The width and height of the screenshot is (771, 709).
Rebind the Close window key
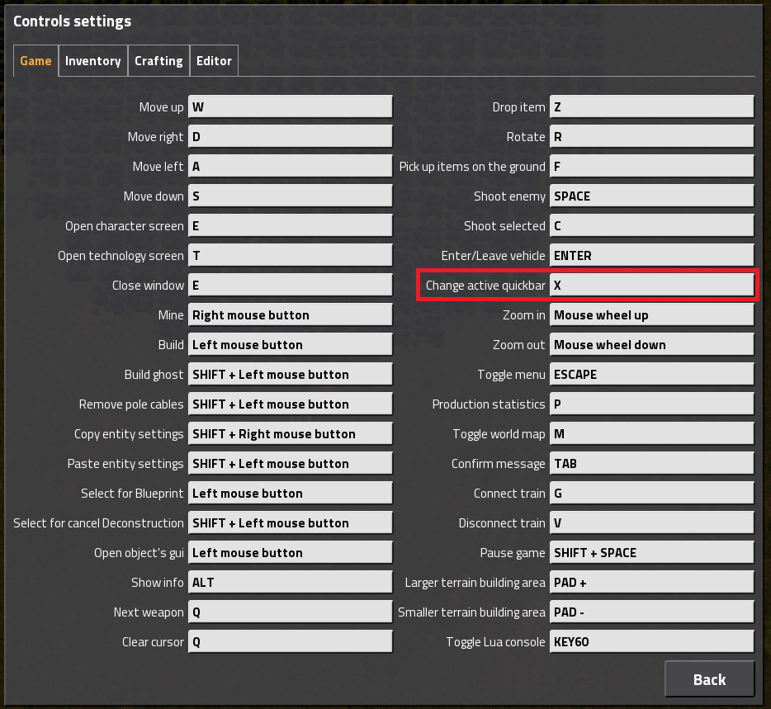[290, 286]
